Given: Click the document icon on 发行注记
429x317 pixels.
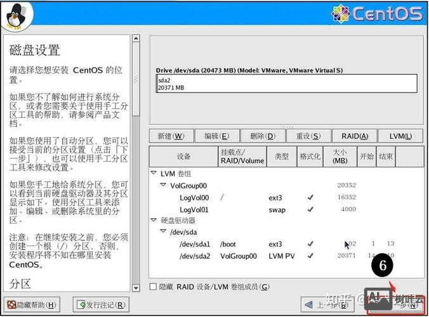Looking at the screenshot, I should (x=81, y=304).
